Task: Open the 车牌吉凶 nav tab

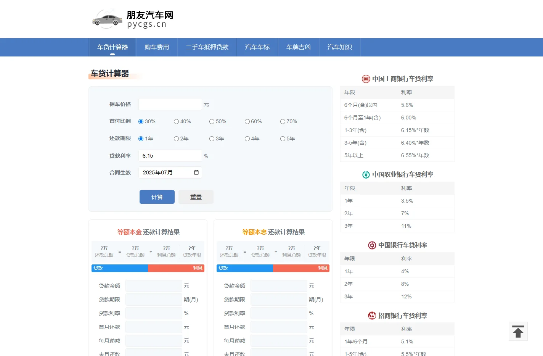Action: click(299, 47)
